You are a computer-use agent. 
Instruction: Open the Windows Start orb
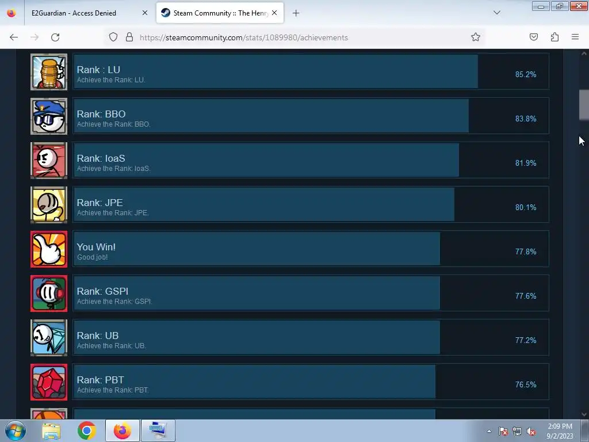[x=16, y=430]
